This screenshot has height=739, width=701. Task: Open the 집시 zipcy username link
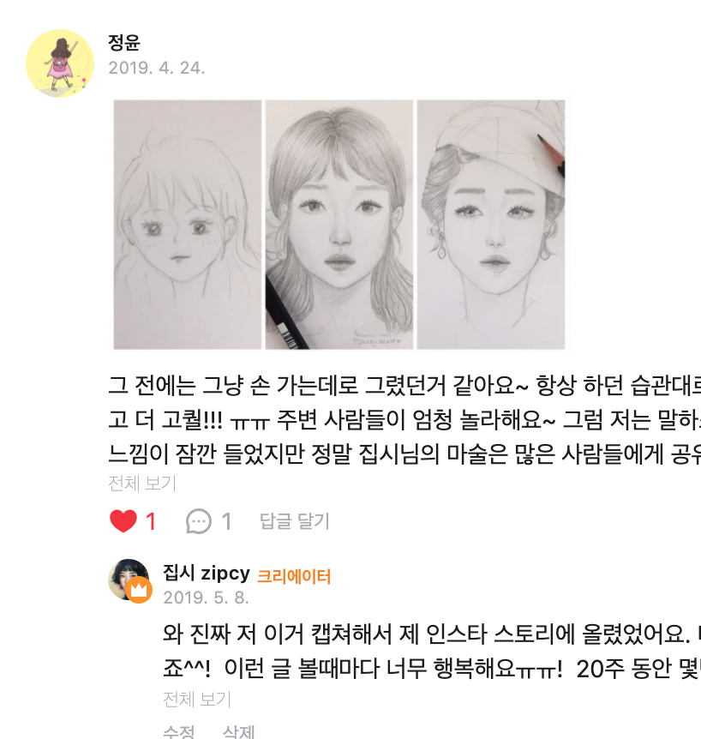pos(207,573)
